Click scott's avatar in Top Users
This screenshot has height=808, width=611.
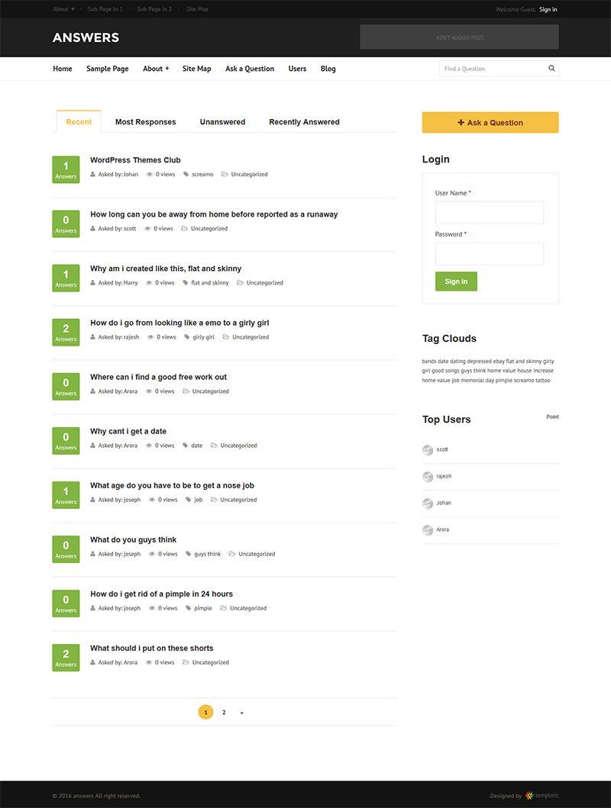[428, 450]
